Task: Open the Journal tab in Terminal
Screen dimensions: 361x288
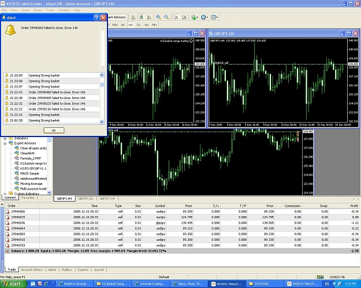Action: click(99, 270)
